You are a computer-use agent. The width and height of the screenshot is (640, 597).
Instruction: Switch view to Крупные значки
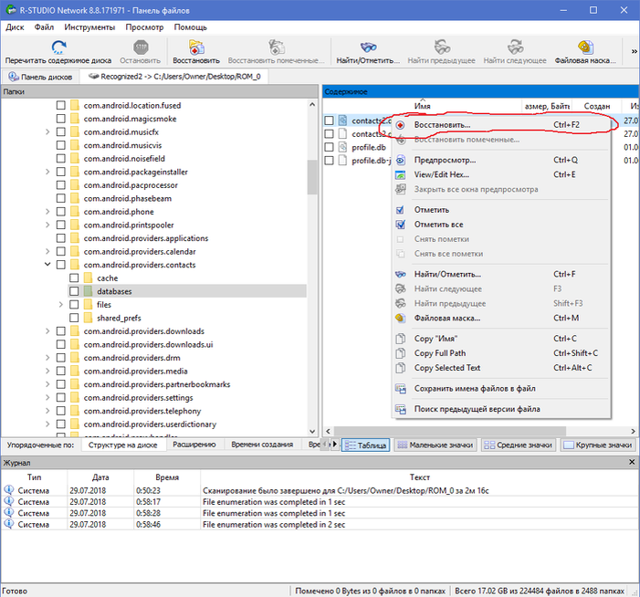point(598,445)
